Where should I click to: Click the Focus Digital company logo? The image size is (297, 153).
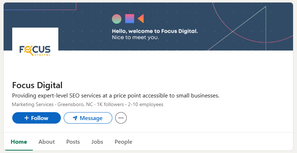coord(35,50)
